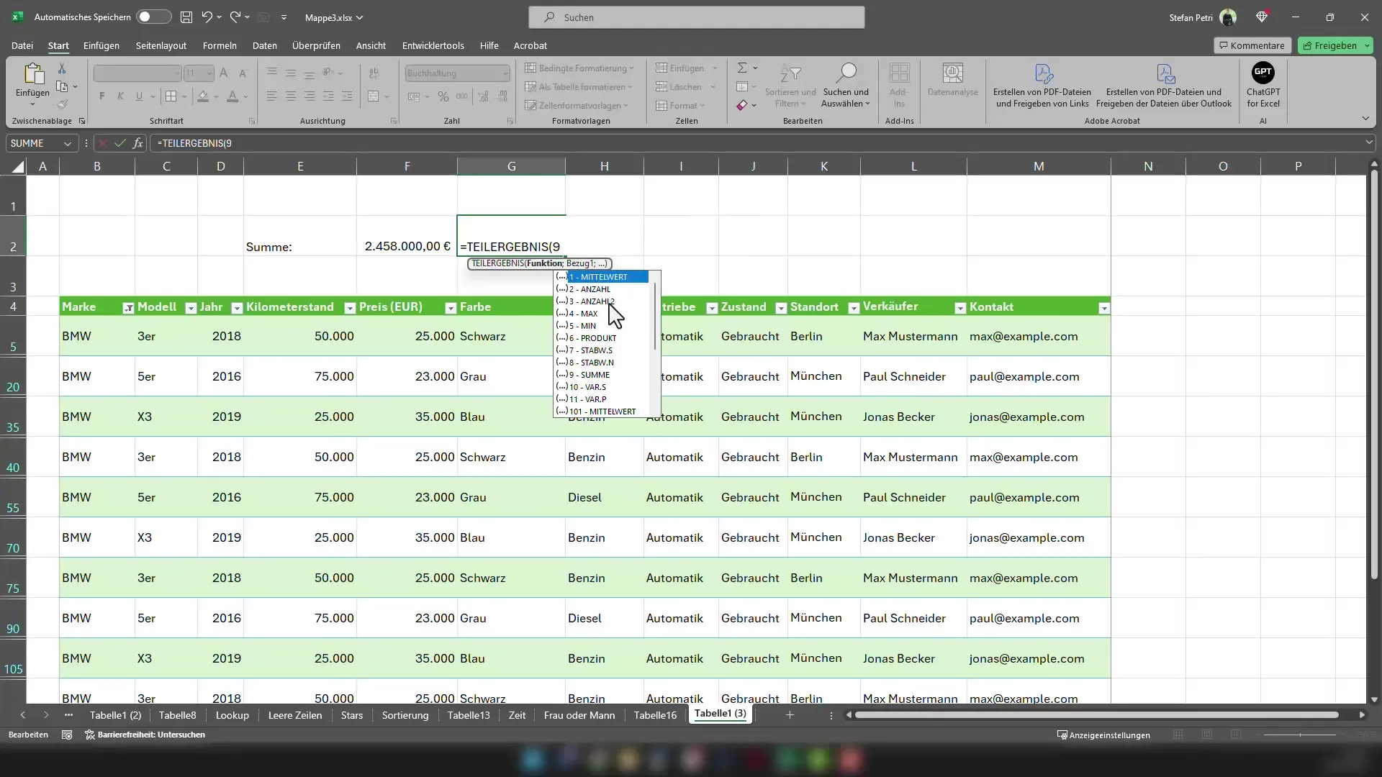1382x777 pixels.
Task: Click the Tabelle16 sheet tab
Action: (655, 714)
